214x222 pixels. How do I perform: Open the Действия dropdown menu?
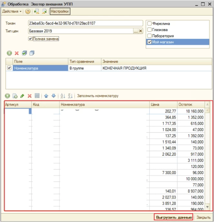click(x=12, y=11)
